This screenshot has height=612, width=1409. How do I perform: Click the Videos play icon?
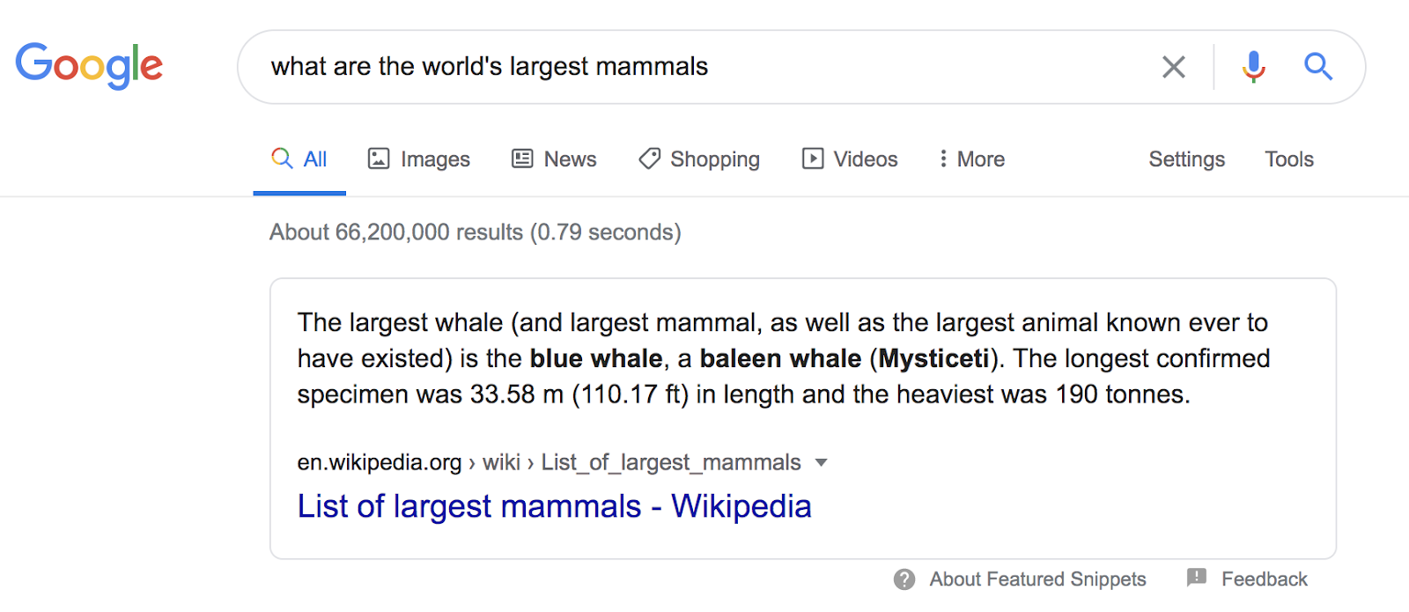[812, 159]
